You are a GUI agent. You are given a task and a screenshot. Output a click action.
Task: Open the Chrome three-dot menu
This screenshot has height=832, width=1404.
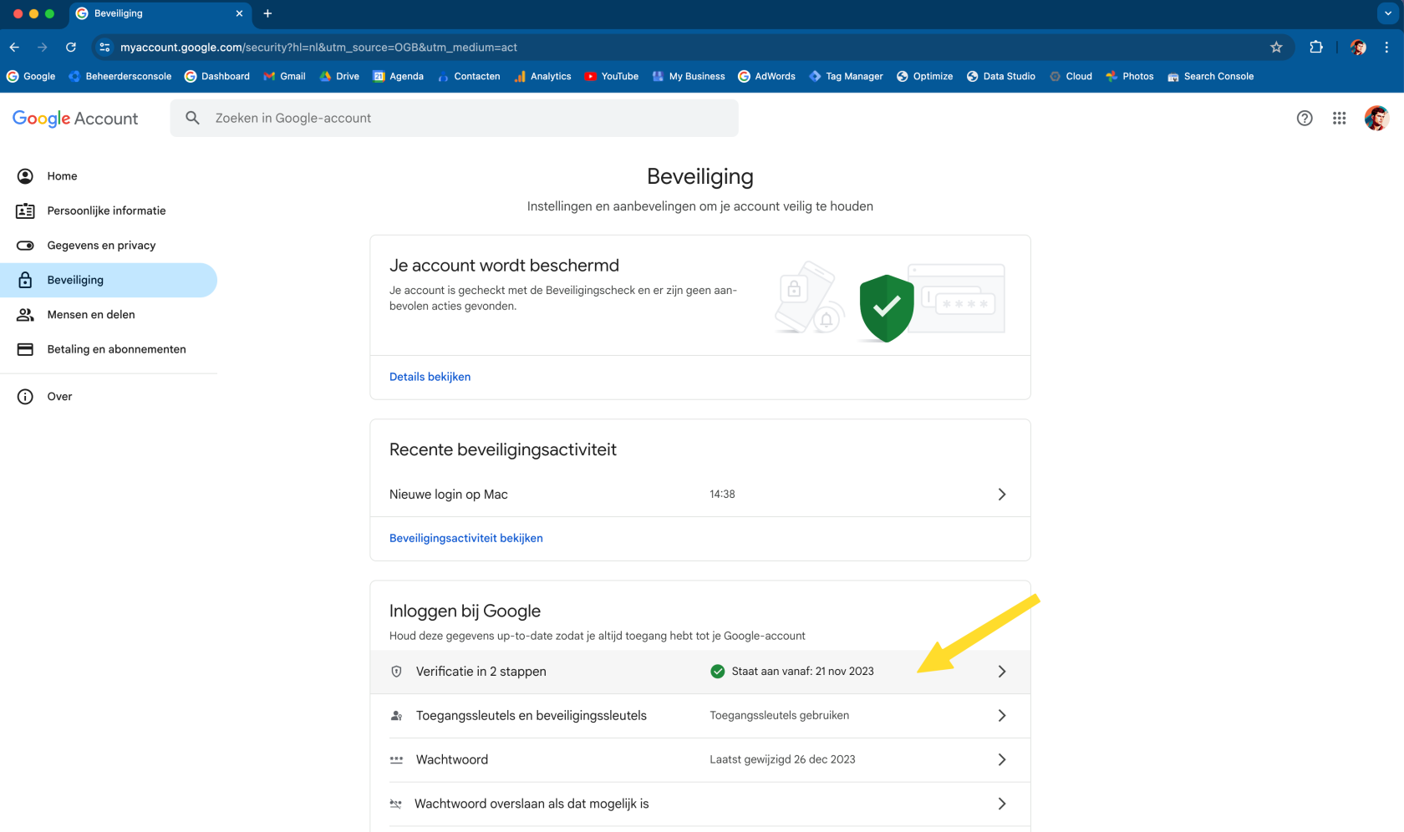[1386, 48]
